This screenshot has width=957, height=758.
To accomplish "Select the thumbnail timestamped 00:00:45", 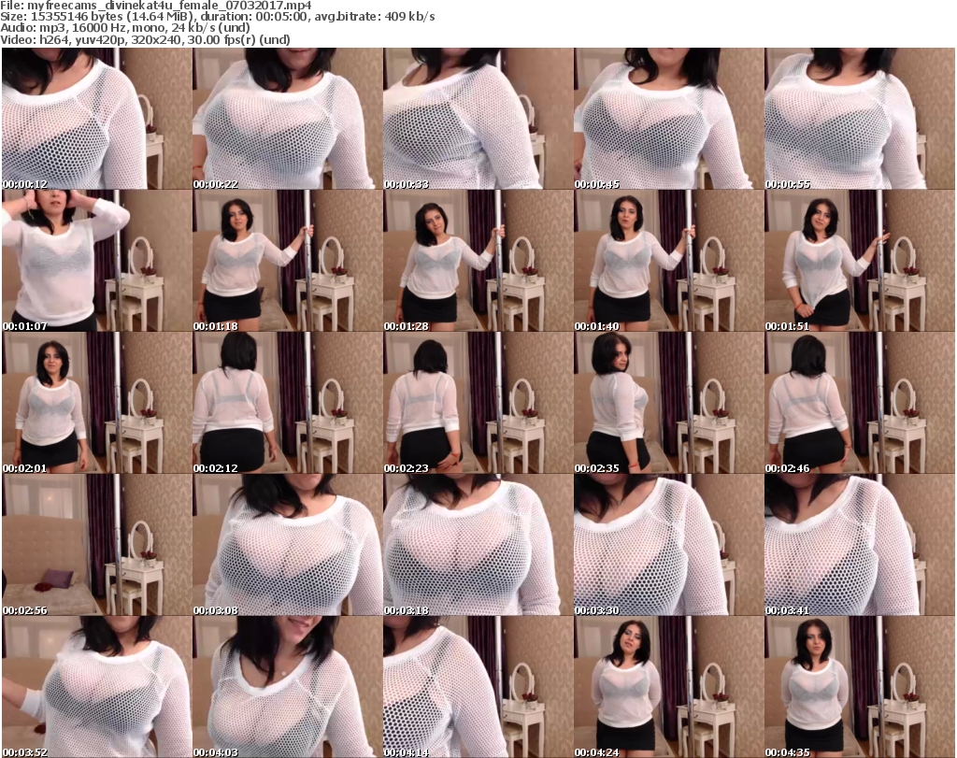I will coord(668,119).
